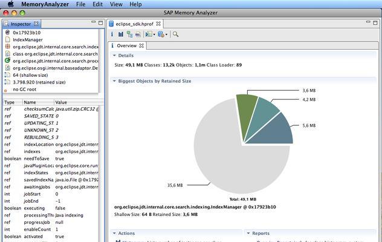Select the awaitingJobs field row
Image resolution: width=382 pixels, height=242 pixels.
click(51, 187)
